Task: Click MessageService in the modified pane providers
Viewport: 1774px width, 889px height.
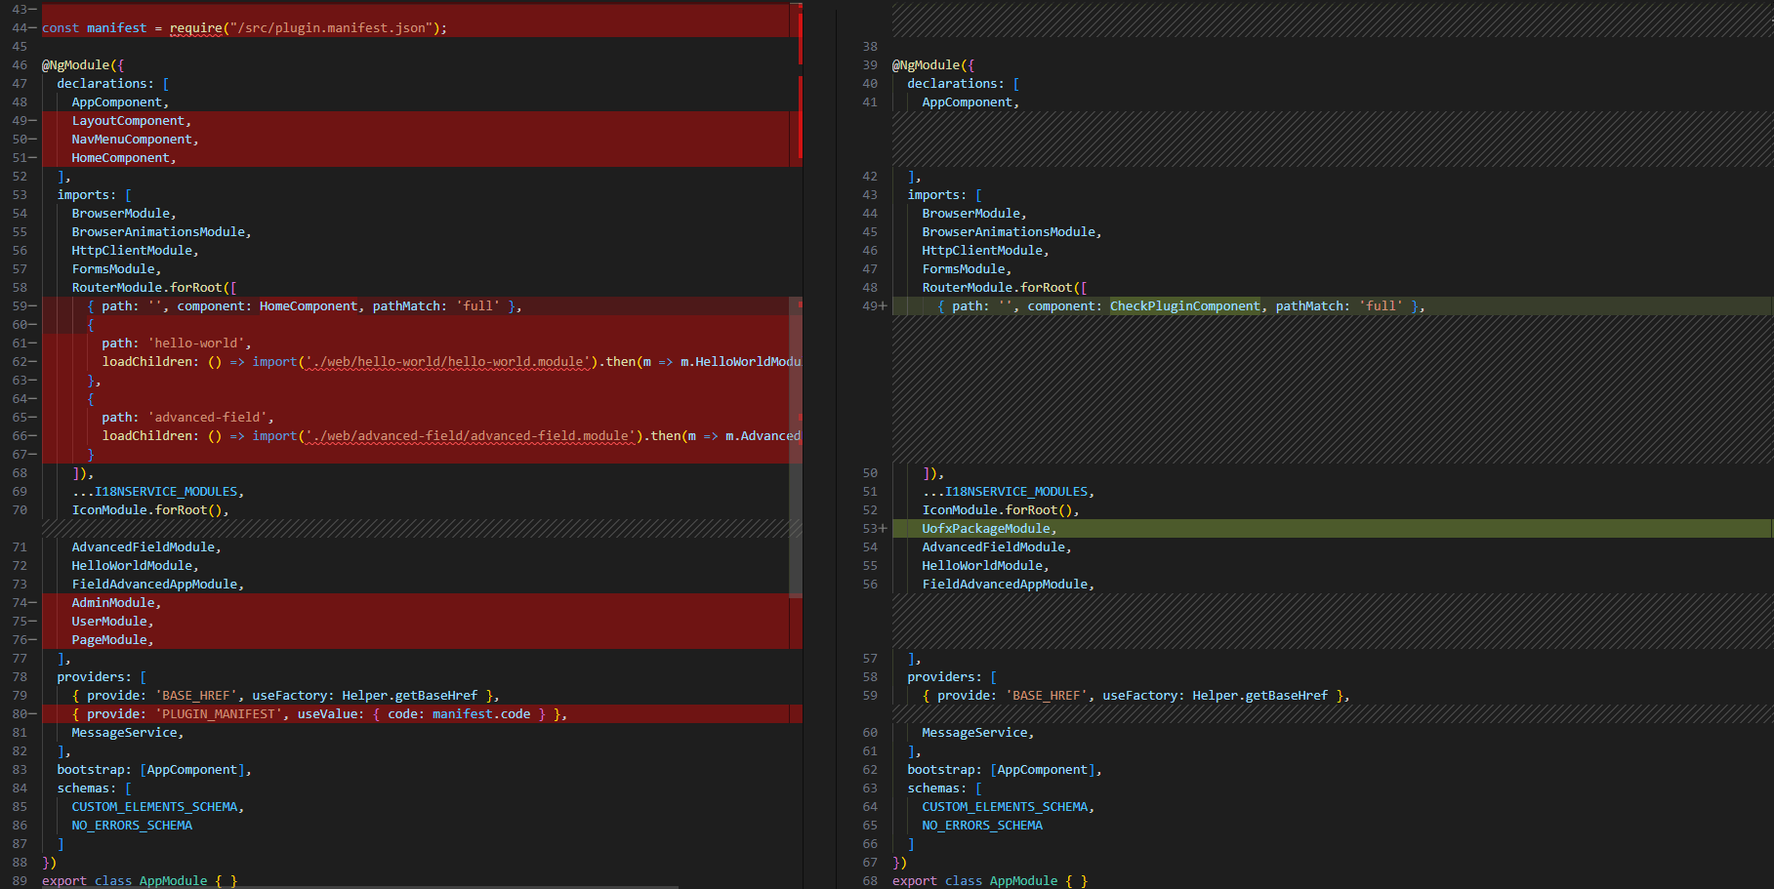Action: pyautogui.click(x=974, y=733)
